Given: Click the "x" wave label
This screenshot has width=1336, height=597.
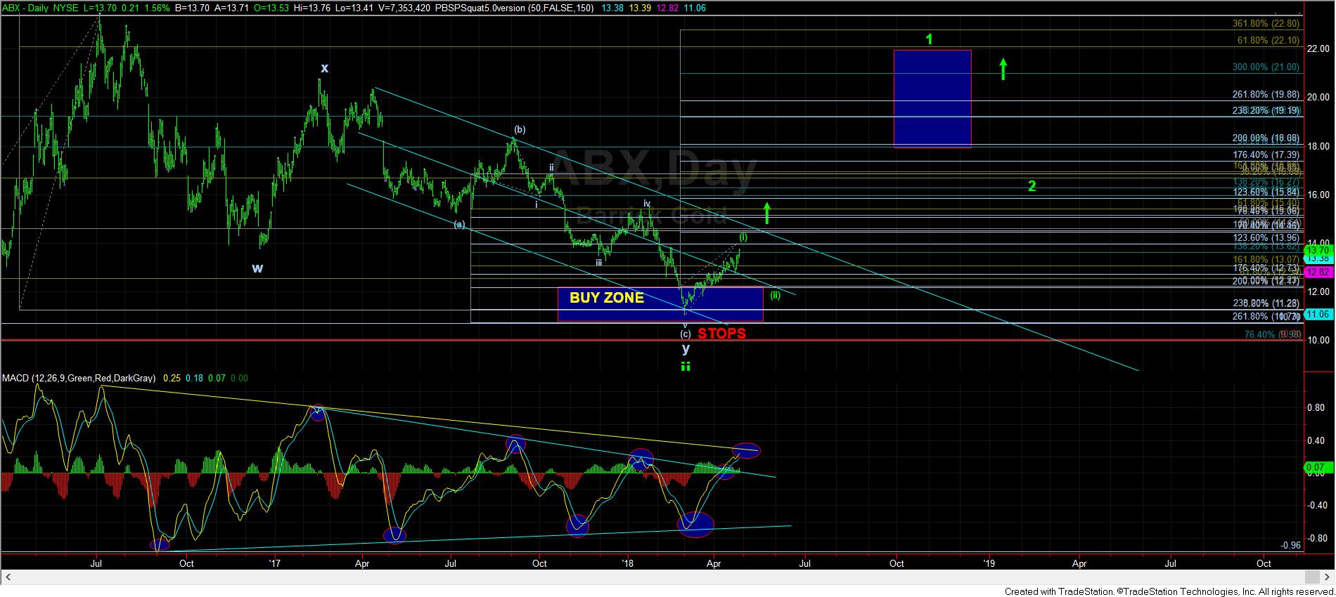Looking at the screenshot, I should [x=324, y=68].
